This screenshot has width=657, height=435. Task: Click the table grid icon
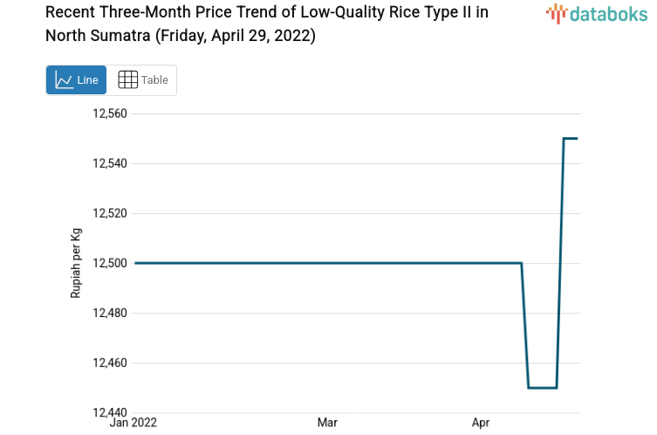click(x=127, y=80)
